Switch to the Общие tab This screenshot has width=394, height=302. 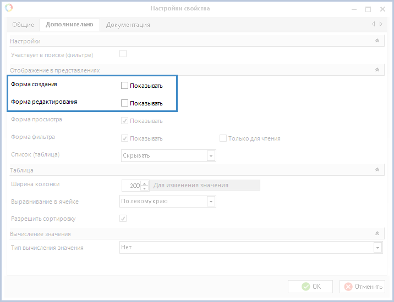coord(23,25)
